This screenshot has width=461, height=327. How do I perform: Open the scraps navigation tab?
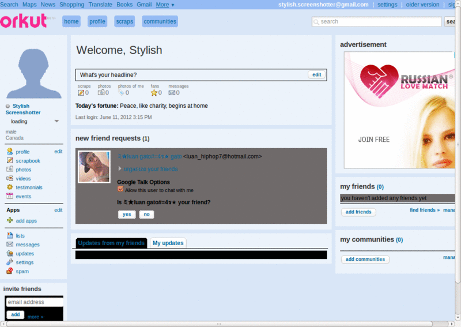point(124,21)
